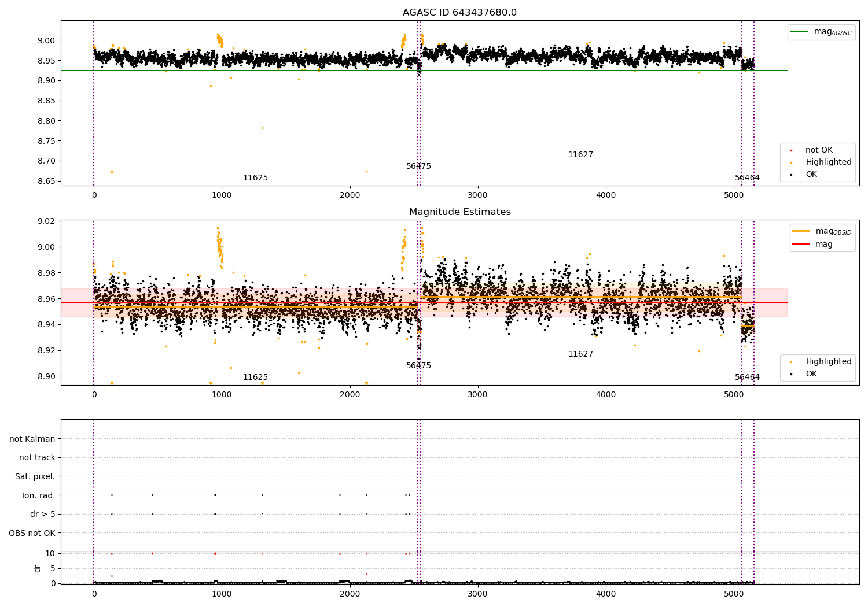Click the red line sample beside 'mag' legend entry
Screen dimensions: 868x607
(801, 245)
